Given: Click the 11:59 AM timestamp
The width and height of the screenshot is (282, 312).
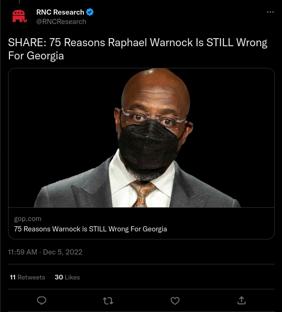Looking at the screenshot, I should coord(23,252).
